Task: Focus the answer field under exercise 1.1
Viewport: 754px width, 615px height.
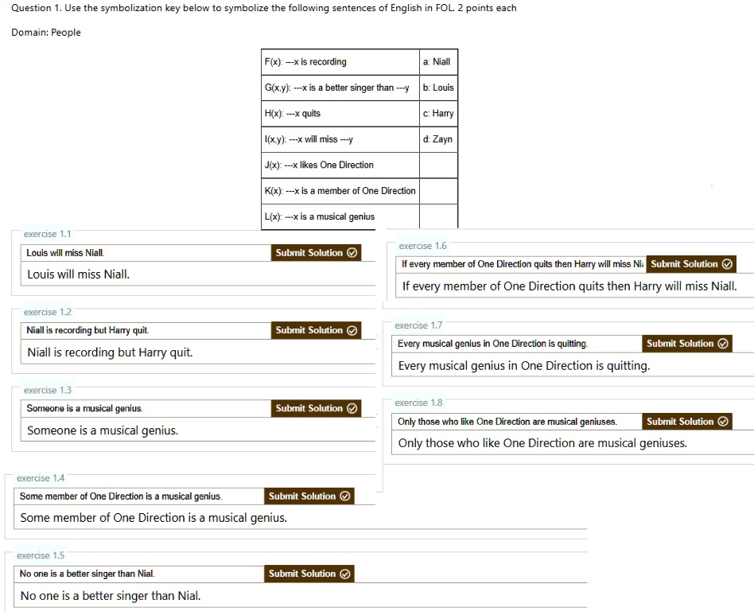Action: [199, 274]
